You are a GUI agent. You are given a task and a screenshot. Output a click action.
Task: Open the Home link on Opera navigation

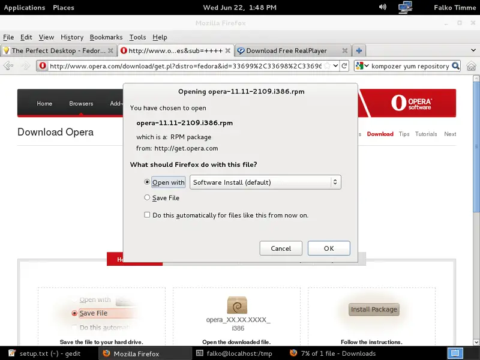click(x=44, y=103)
